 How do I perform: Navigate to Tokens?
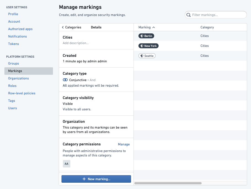tap(14, 44)
